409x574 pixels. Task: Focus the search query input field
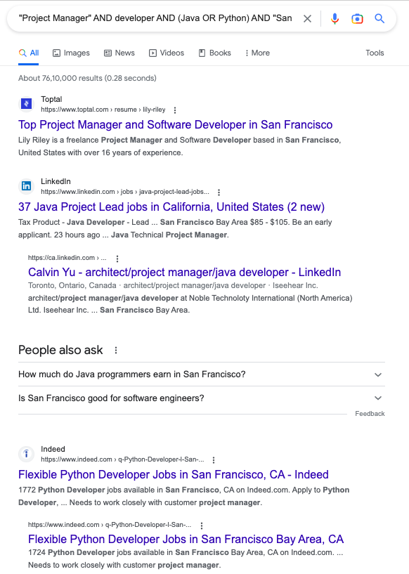click(157, 18)
